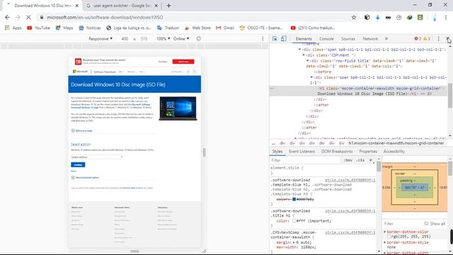Viewport: 453px width, 255px height.
Task: Close the DevTools panel
Action: click(447, 39)
